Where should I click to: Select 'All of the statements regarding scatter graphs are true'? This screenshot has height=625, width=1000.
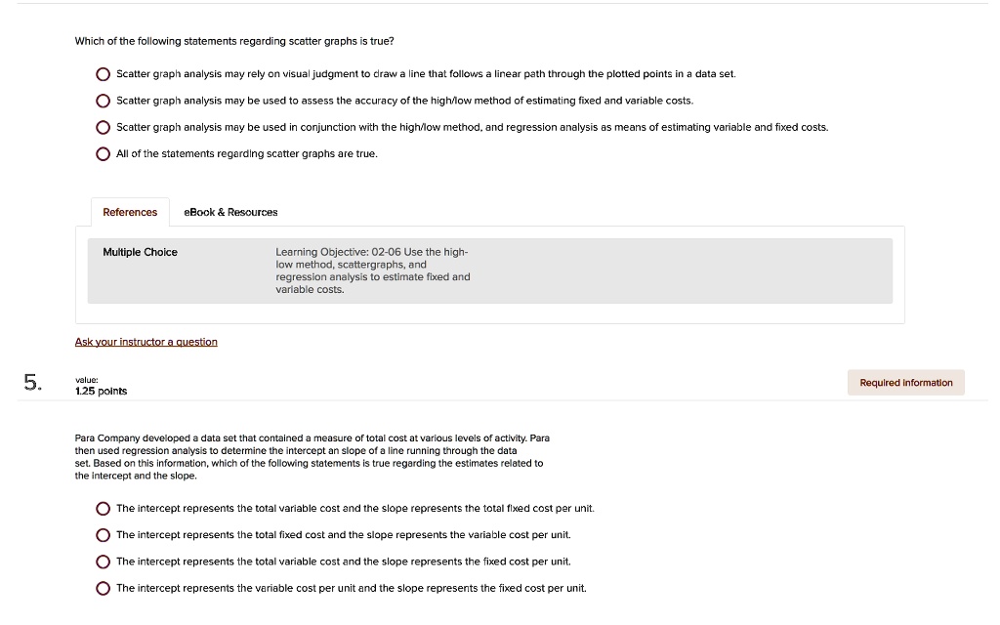coord(104,153)
